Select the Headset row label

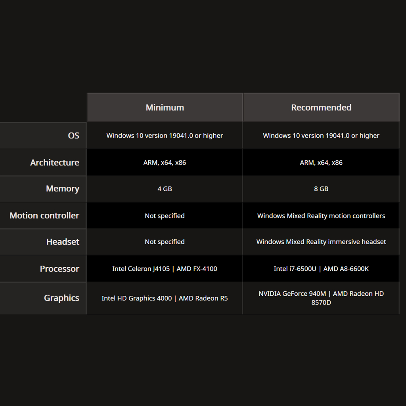63,242
